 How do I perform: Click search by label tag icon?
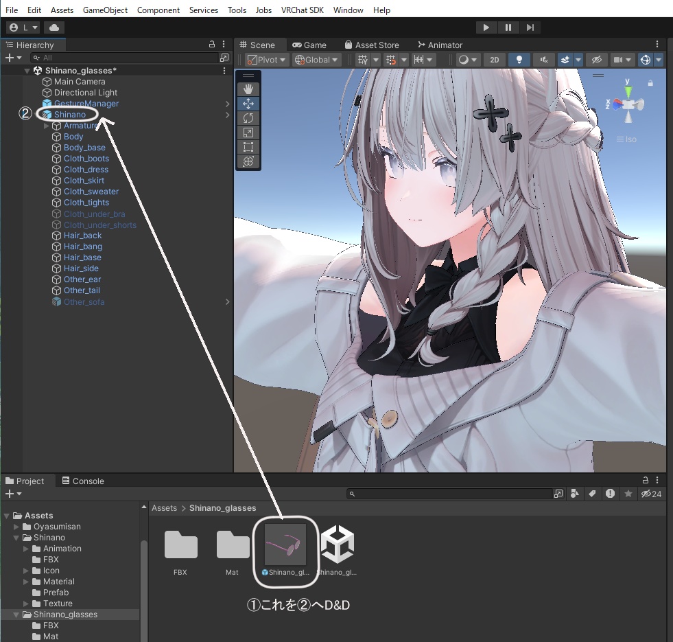(592, 494)
